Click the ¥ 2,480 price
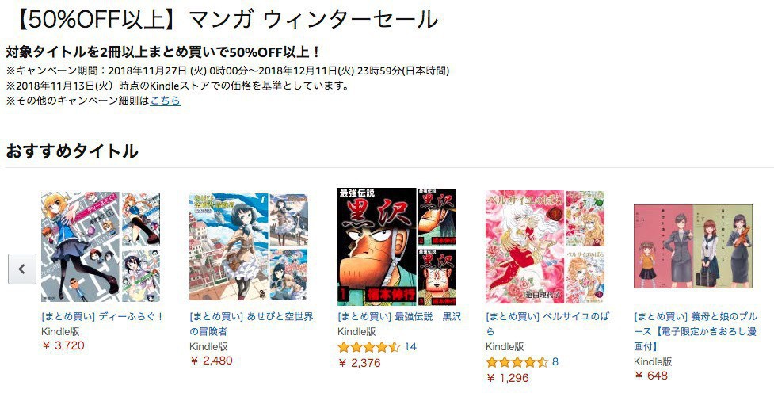The width and height of the screenshot is (774, 397). coord(212,361)
